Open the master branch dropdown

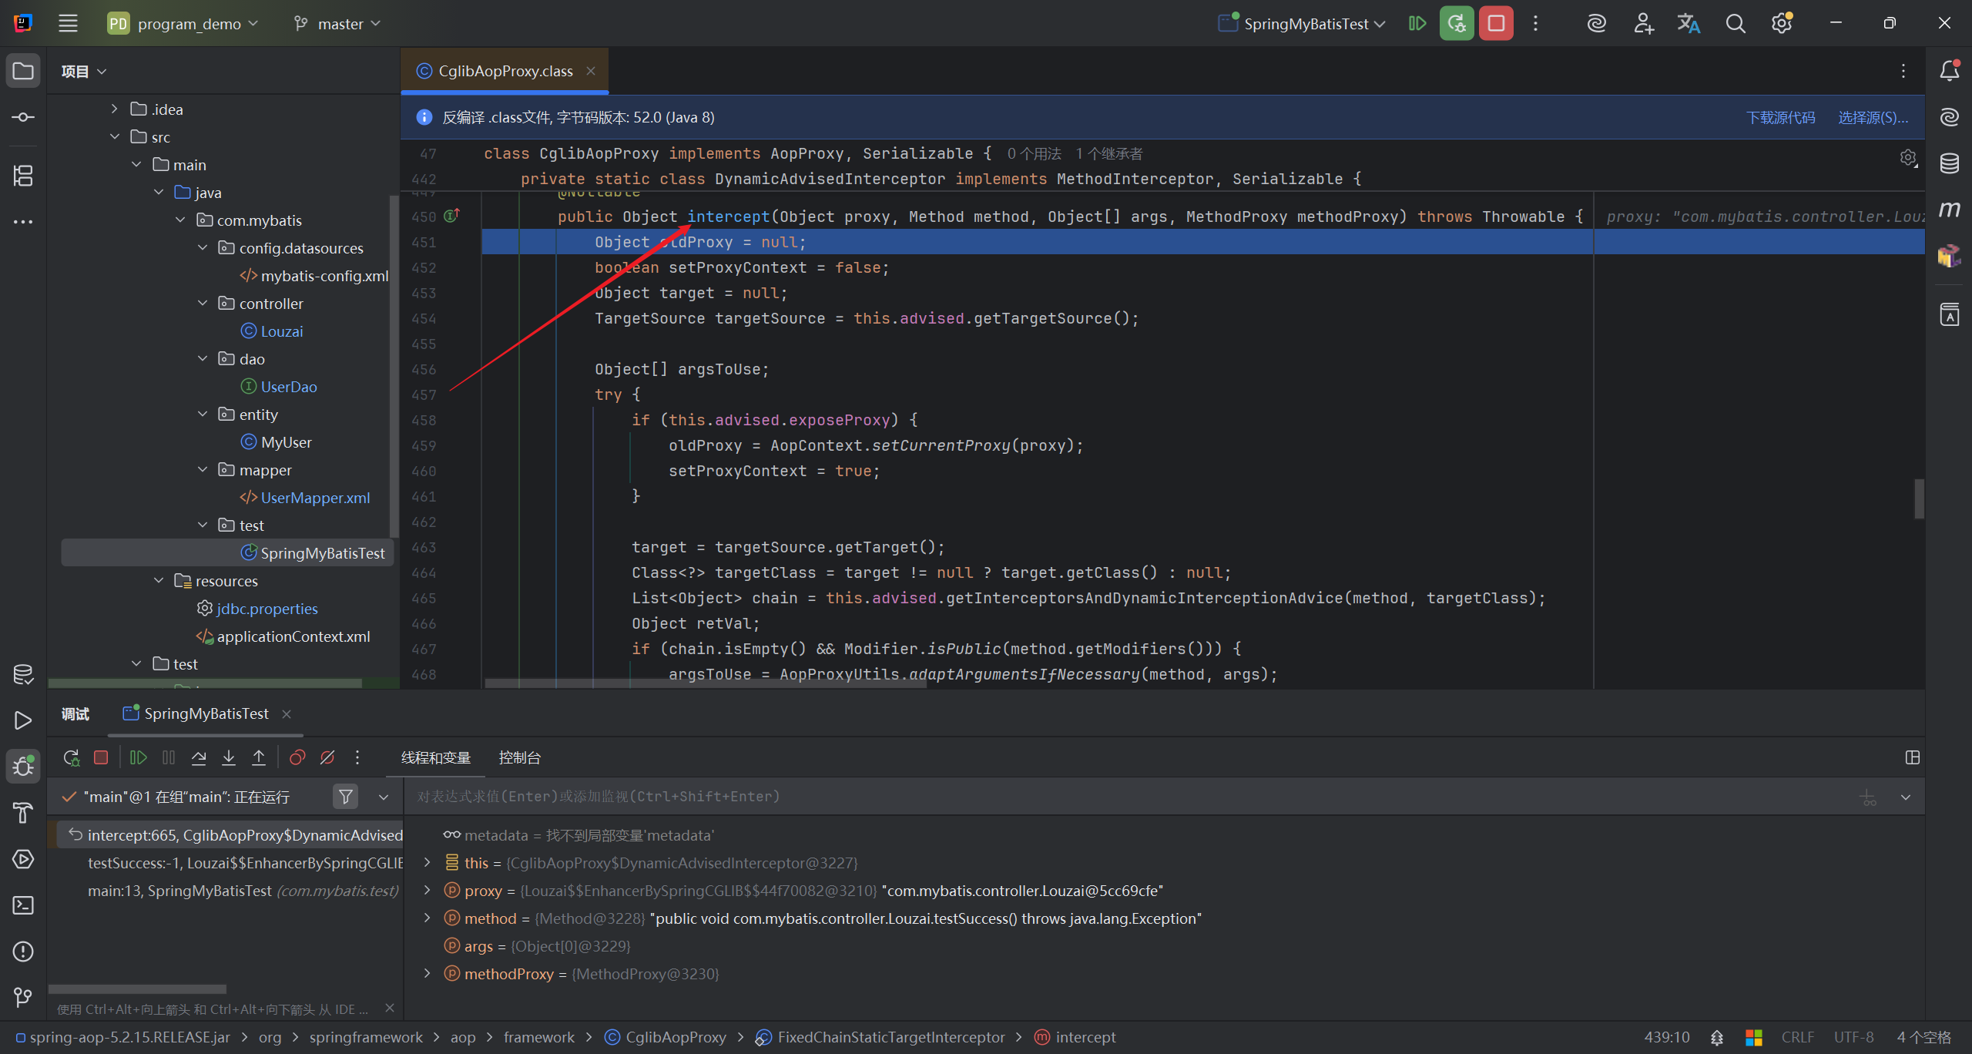[x=339, y=24]
